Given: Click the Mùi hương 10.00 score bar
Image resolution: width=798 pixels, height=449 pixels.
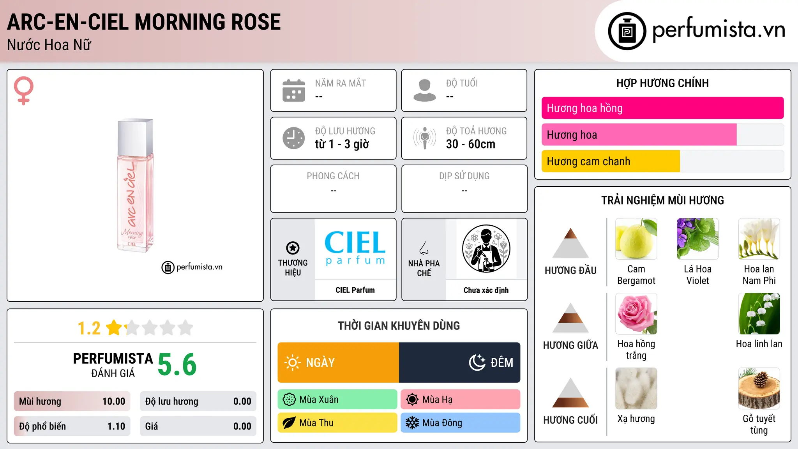Looking at the screenshot, I should [x=72, y=401].
